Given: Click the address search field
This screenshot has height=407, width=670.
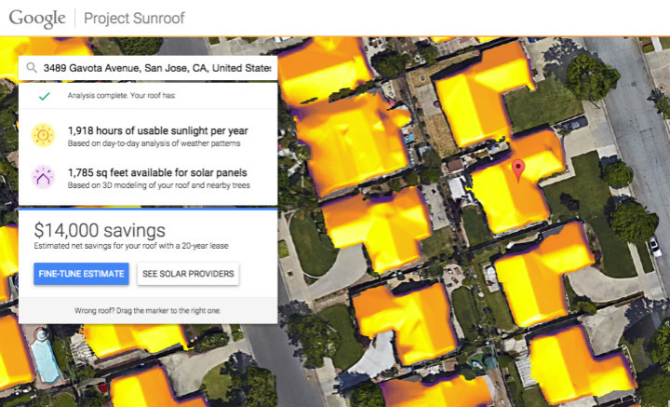Looking at the screenshot, I should (156, 68).
